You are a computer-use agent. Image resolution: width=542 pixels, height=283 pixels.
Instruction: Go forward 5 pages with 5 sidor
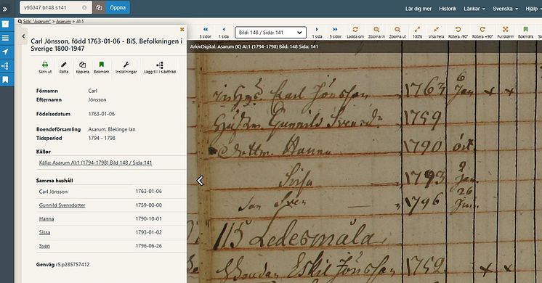point(335,33)
